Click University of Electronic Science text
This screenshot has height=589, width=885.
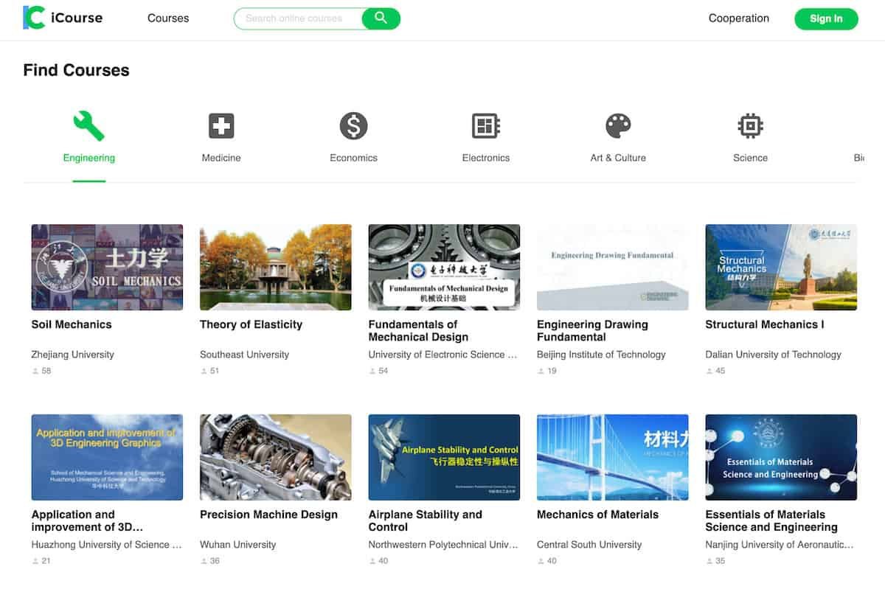[x=442, y=355]
